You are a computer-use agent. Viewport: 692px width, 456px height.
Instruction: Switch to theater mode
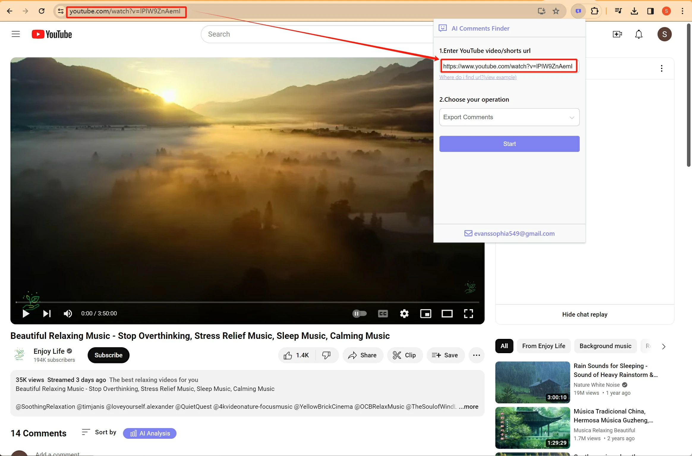447,314
